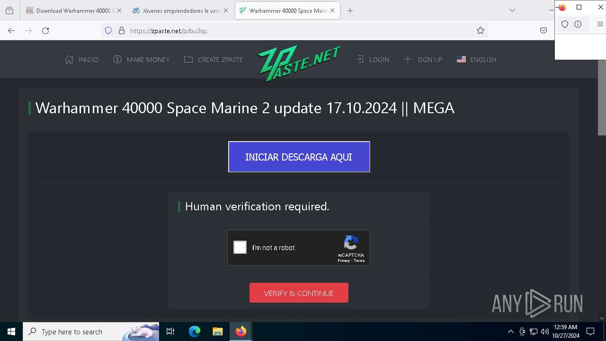The image size is (606, 341).
Task: Click the forward navigation arrow
Action: click(28, 30)
